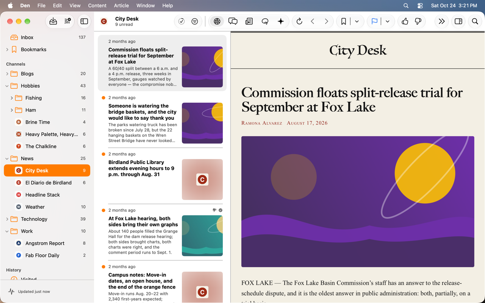
Task: Open 'At Fox Lake hearing' article thumbnail
Action: coord(202,236)
